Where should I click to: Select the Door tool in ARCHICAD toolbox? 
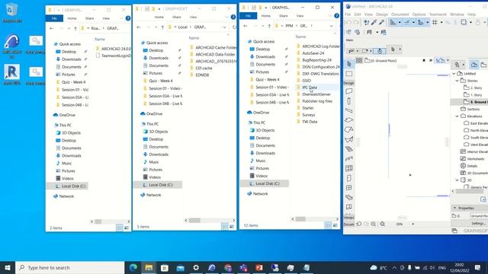(349, 178)
